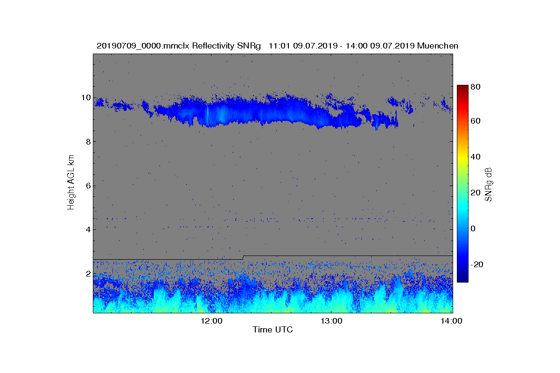Click the colorbar value 40
Viewport: 560px width, 373px height.
pyautogui.click(x=476, y=157)
